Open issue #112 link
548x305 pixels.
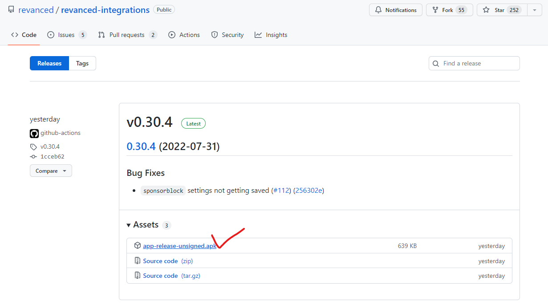pyautogui.click(x=281, y=190)
